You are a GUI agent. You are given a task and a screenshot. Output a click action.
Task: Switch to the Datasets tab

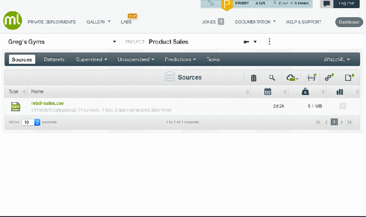point(54,59)
